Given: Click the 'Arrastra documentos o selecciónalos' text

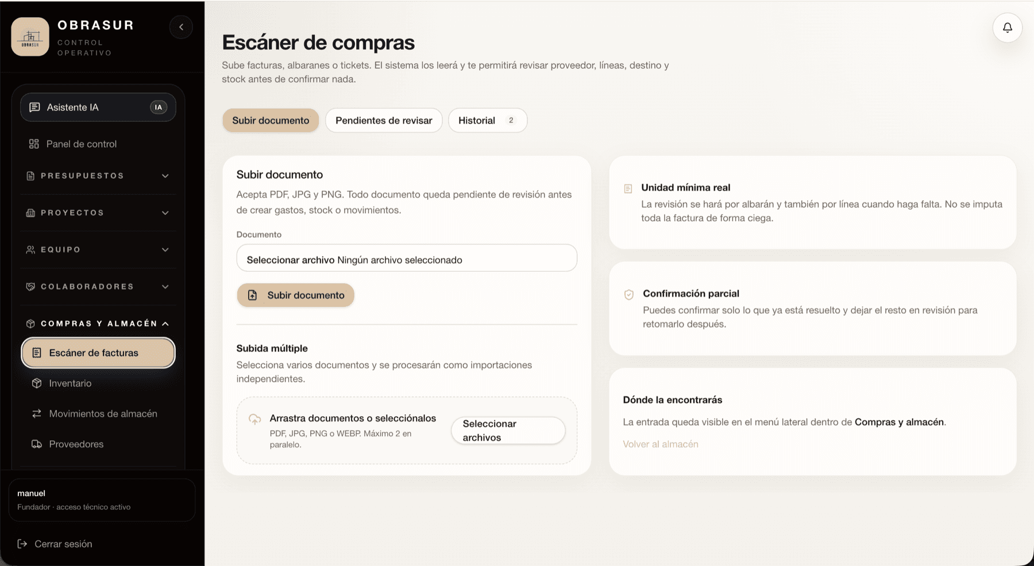Looking at the screenshot, I should click(x=353, y=418).
